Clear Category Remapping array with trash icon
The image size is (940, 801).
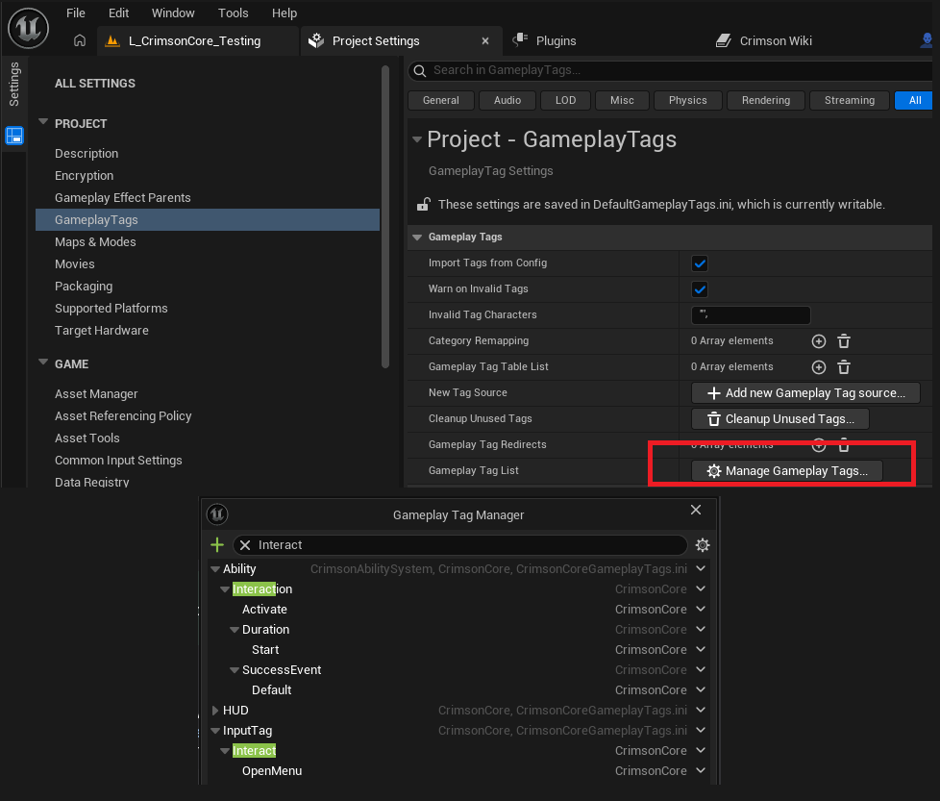(x=844, y=341)
